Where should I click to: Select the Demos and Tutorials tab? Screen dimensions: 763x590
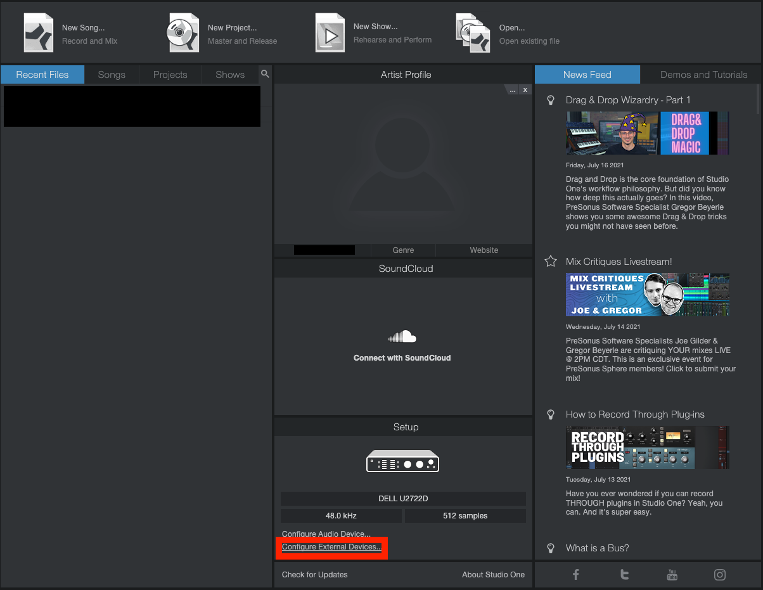point(704,75)
